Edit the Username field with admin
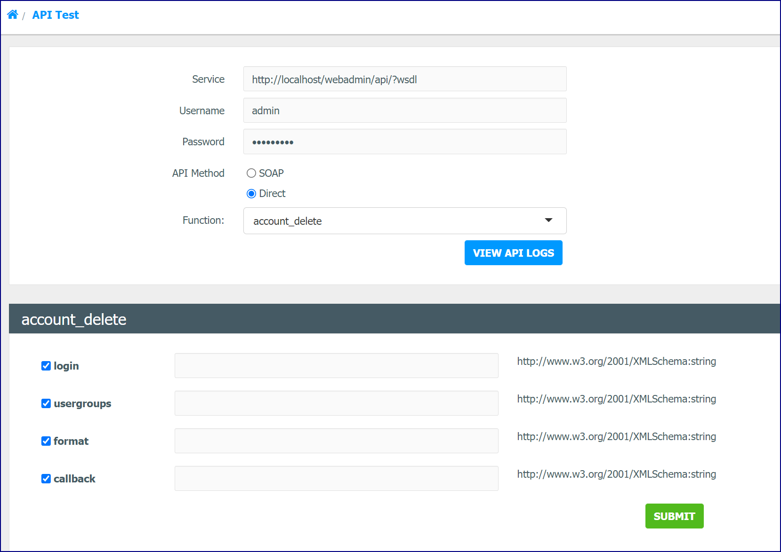Screen dimensions: 781x552 [x=405, y=110]
